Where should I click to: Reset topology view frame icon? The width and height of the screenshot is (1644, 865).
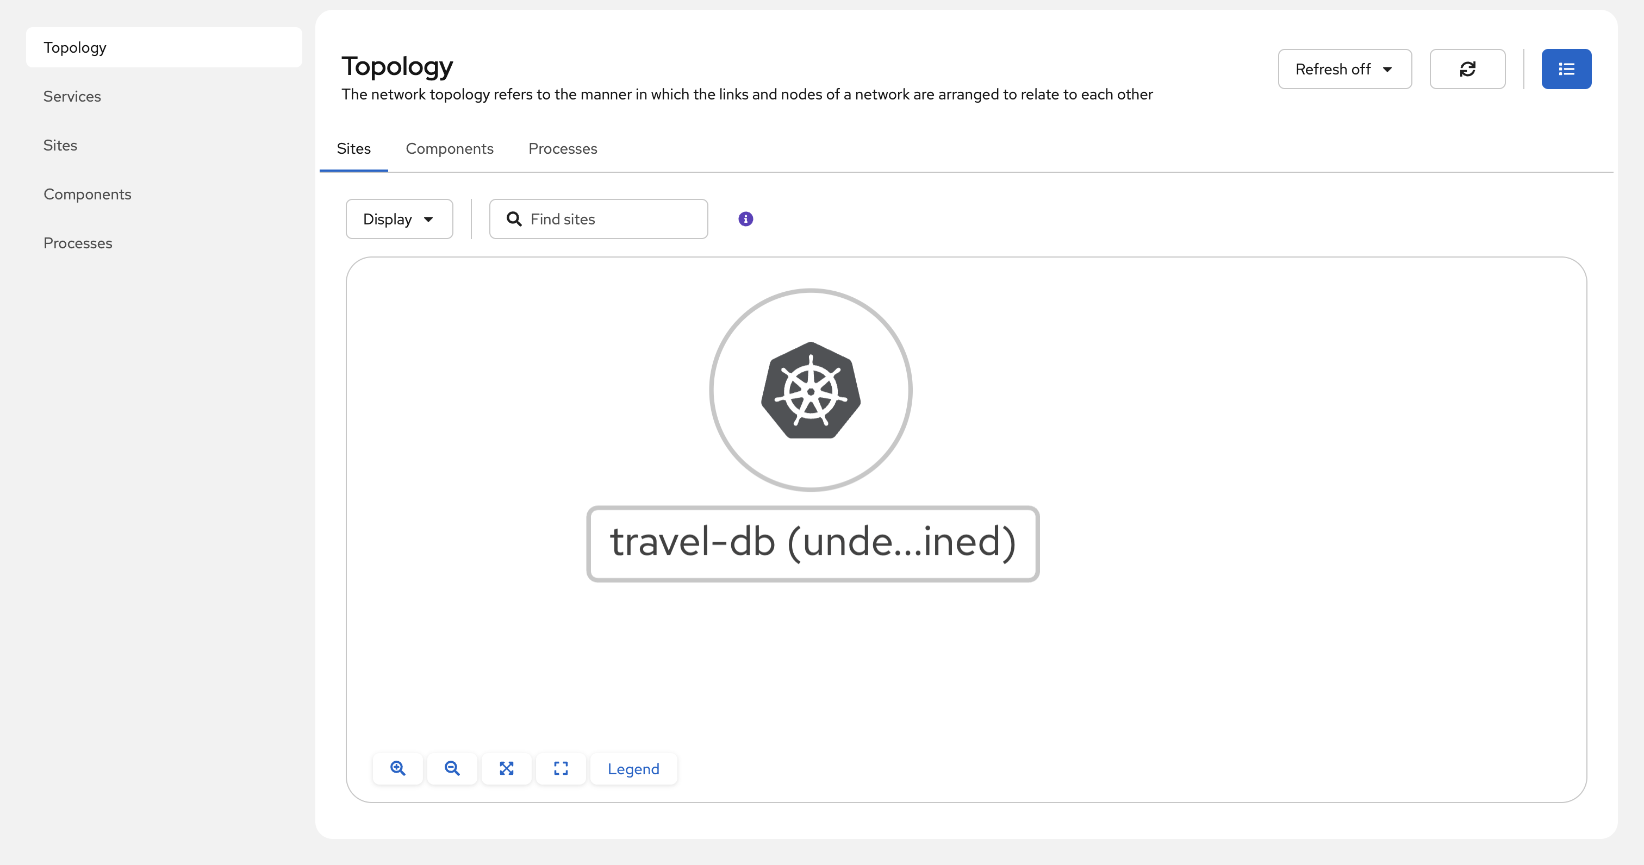pos(561,769)
